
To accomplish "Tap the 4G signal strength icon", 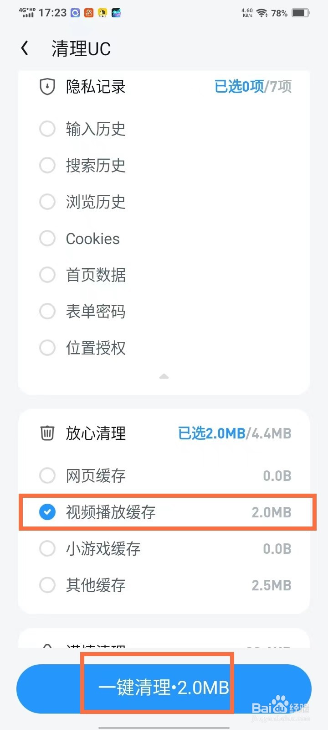I will [27, 13].
